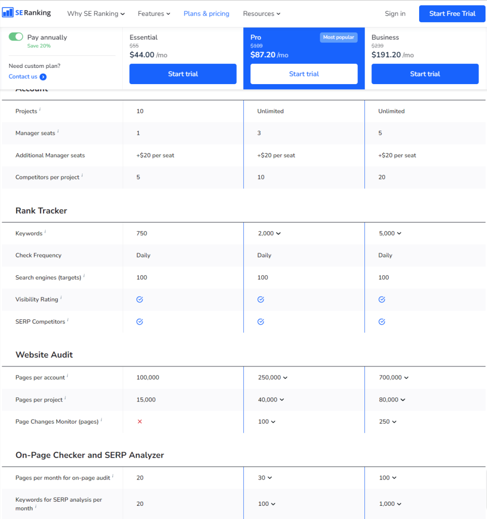Click Essential Pages per account value 100,000

[x=147, y=377]
